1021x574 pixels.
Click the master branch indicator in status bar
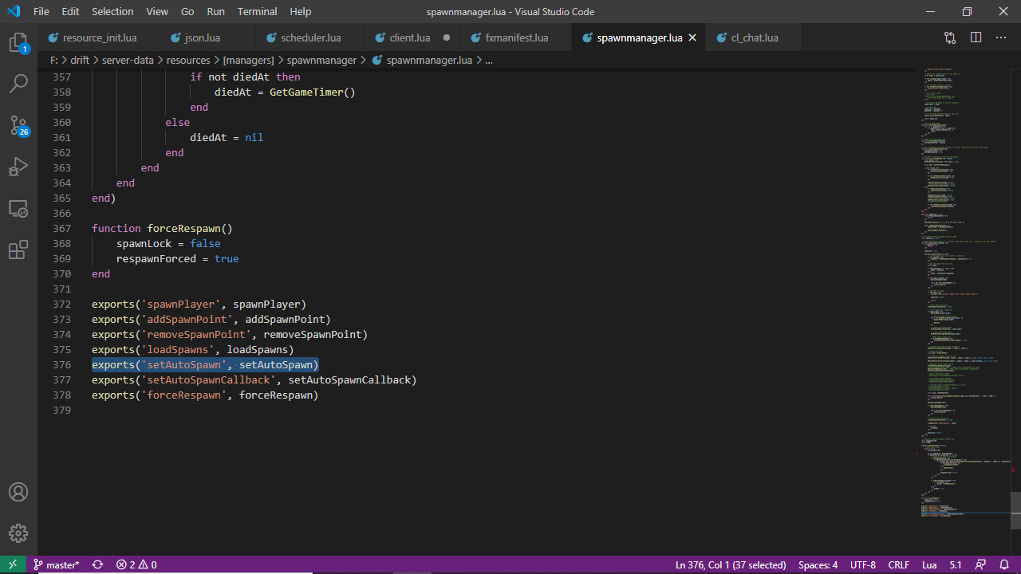(56, 564)
